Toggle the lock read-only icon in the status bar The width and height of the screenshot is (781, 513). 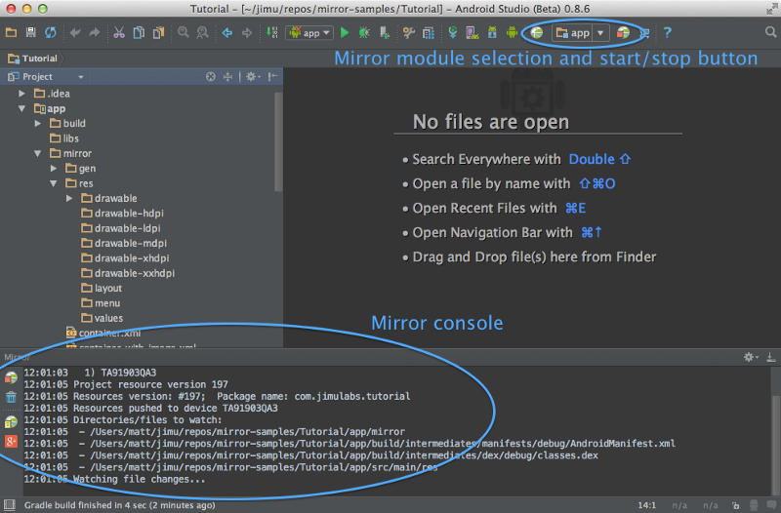(x=736, y=505)
